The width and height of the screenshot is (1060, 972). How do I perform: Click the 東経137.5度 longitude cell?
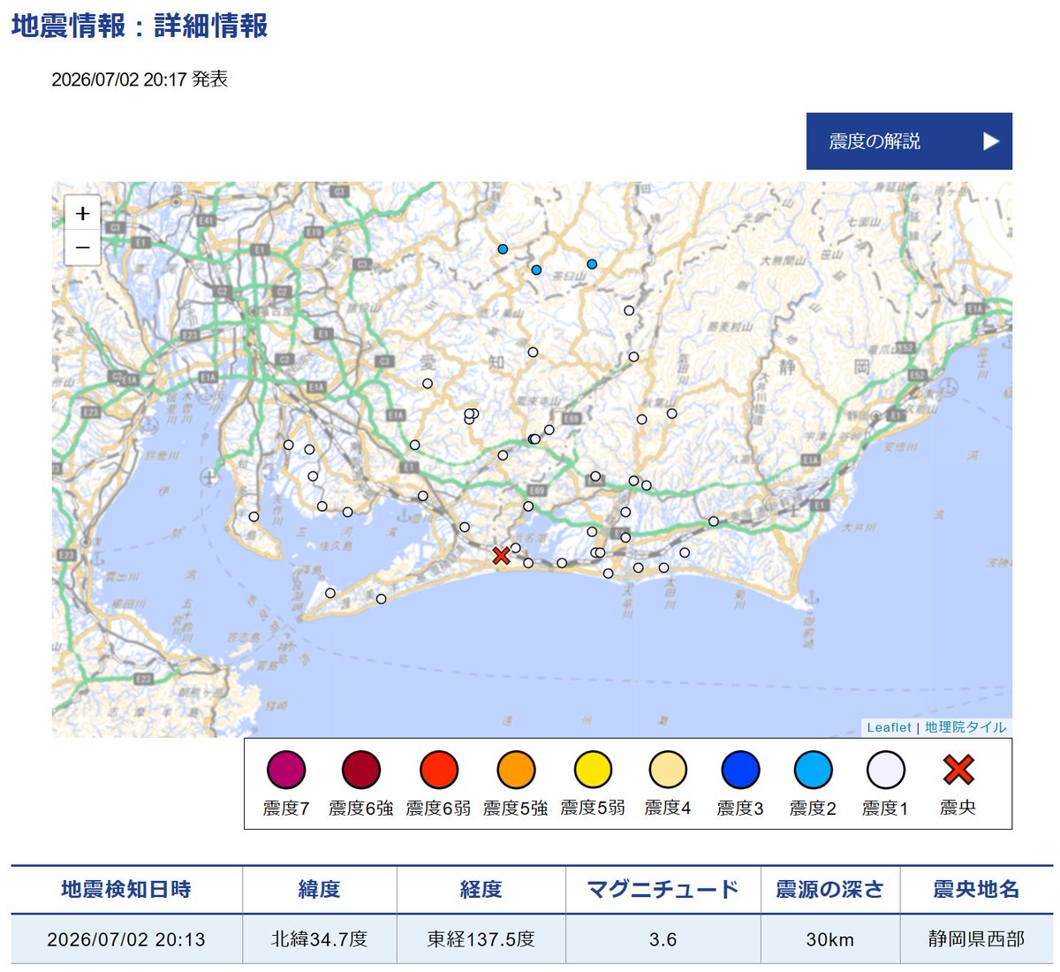pos(481,939)
